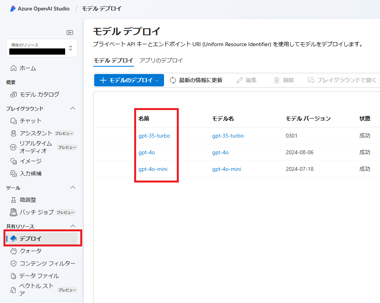Open the 微調整 tool icon
Viewport: 380px width, 303px height.
tap(13, 200)
